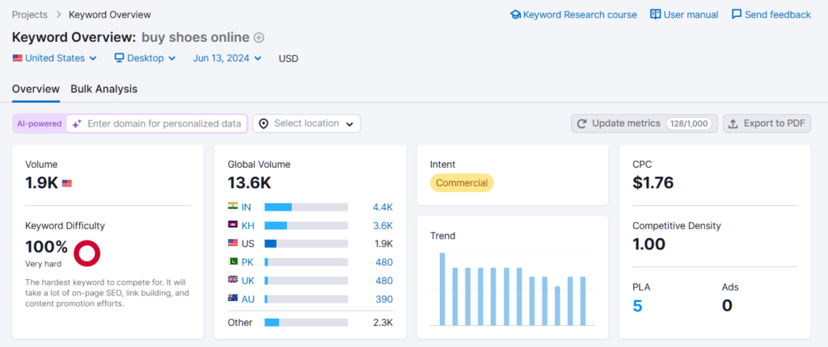Image resolution: width=828 pixels, height=347 pixels.
Task: Click the red Keyword Difficulty donut chart
Action: 87,253
